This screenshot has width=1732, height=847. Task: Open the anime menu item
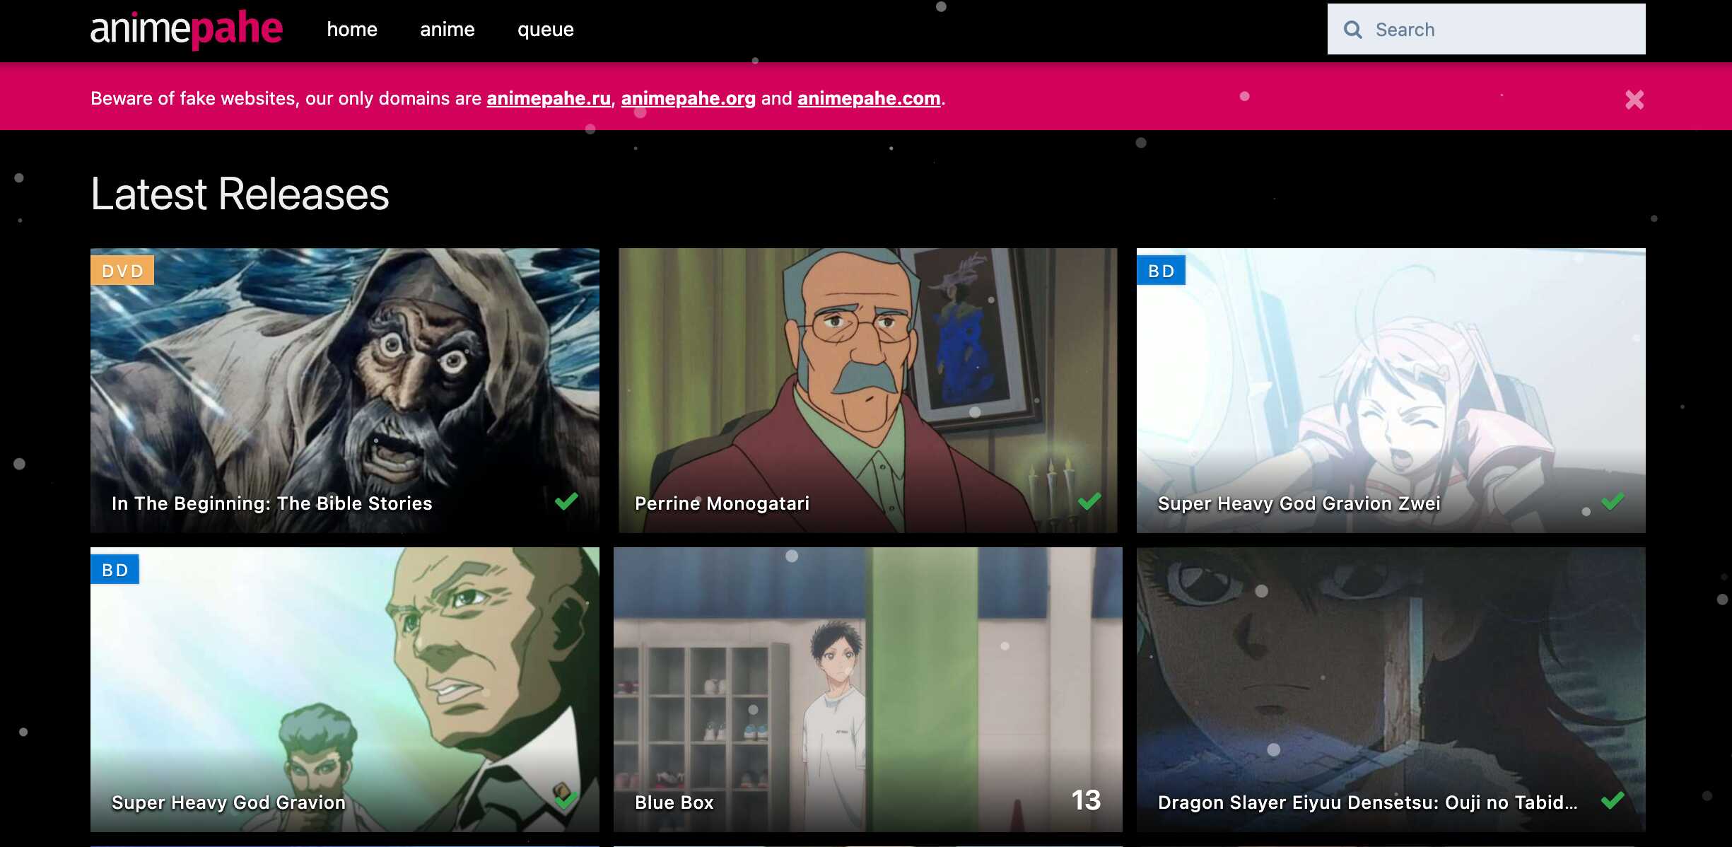[447, 30]
